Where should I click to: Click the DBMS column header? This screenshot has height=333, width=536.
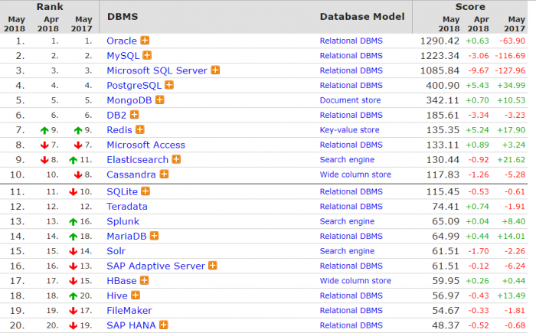click(x=123, y=16)
